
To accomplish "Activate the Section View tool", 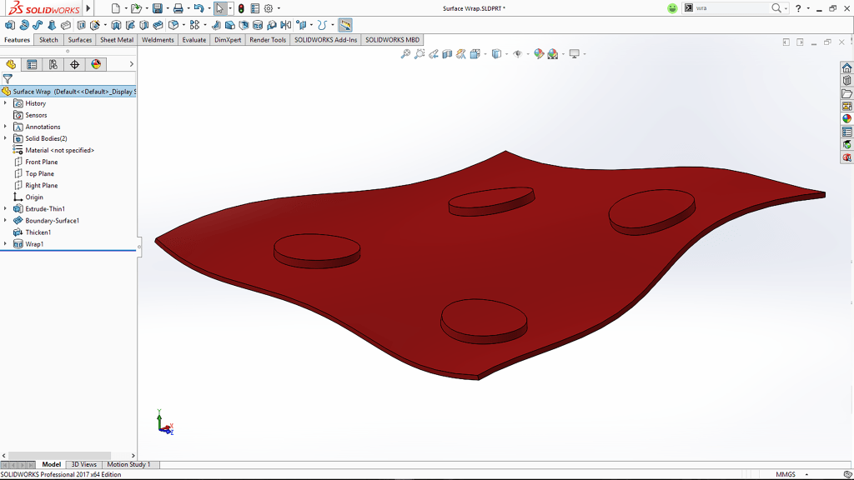I will point(447,53).
